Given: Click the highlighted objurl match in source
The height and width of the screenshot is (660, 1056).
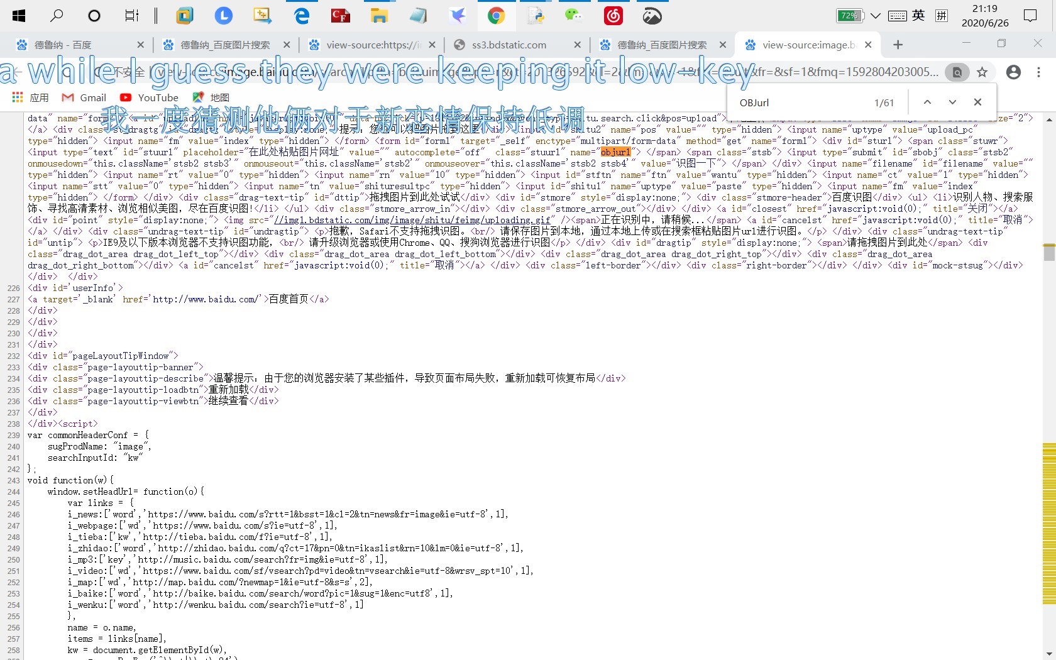Looking at the screenshot, I should (615, 152).
